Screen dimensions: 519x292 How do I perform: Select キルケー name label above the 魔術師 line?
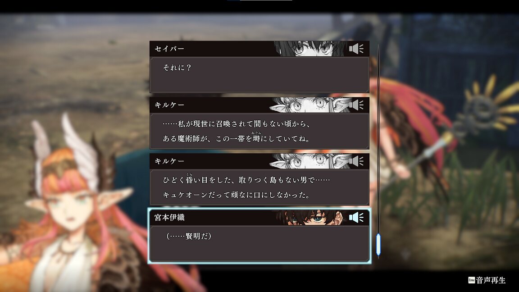point(169,105)
